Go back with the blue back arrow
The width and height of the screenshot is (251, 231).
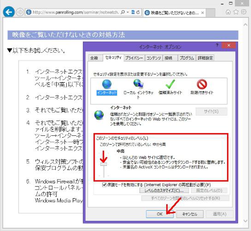tap(9, 12)
